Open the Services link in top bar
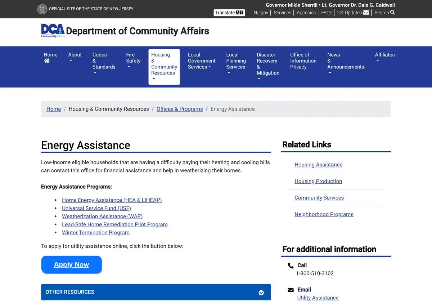Viewport: 432px width, 304px height. coord(282,13)
